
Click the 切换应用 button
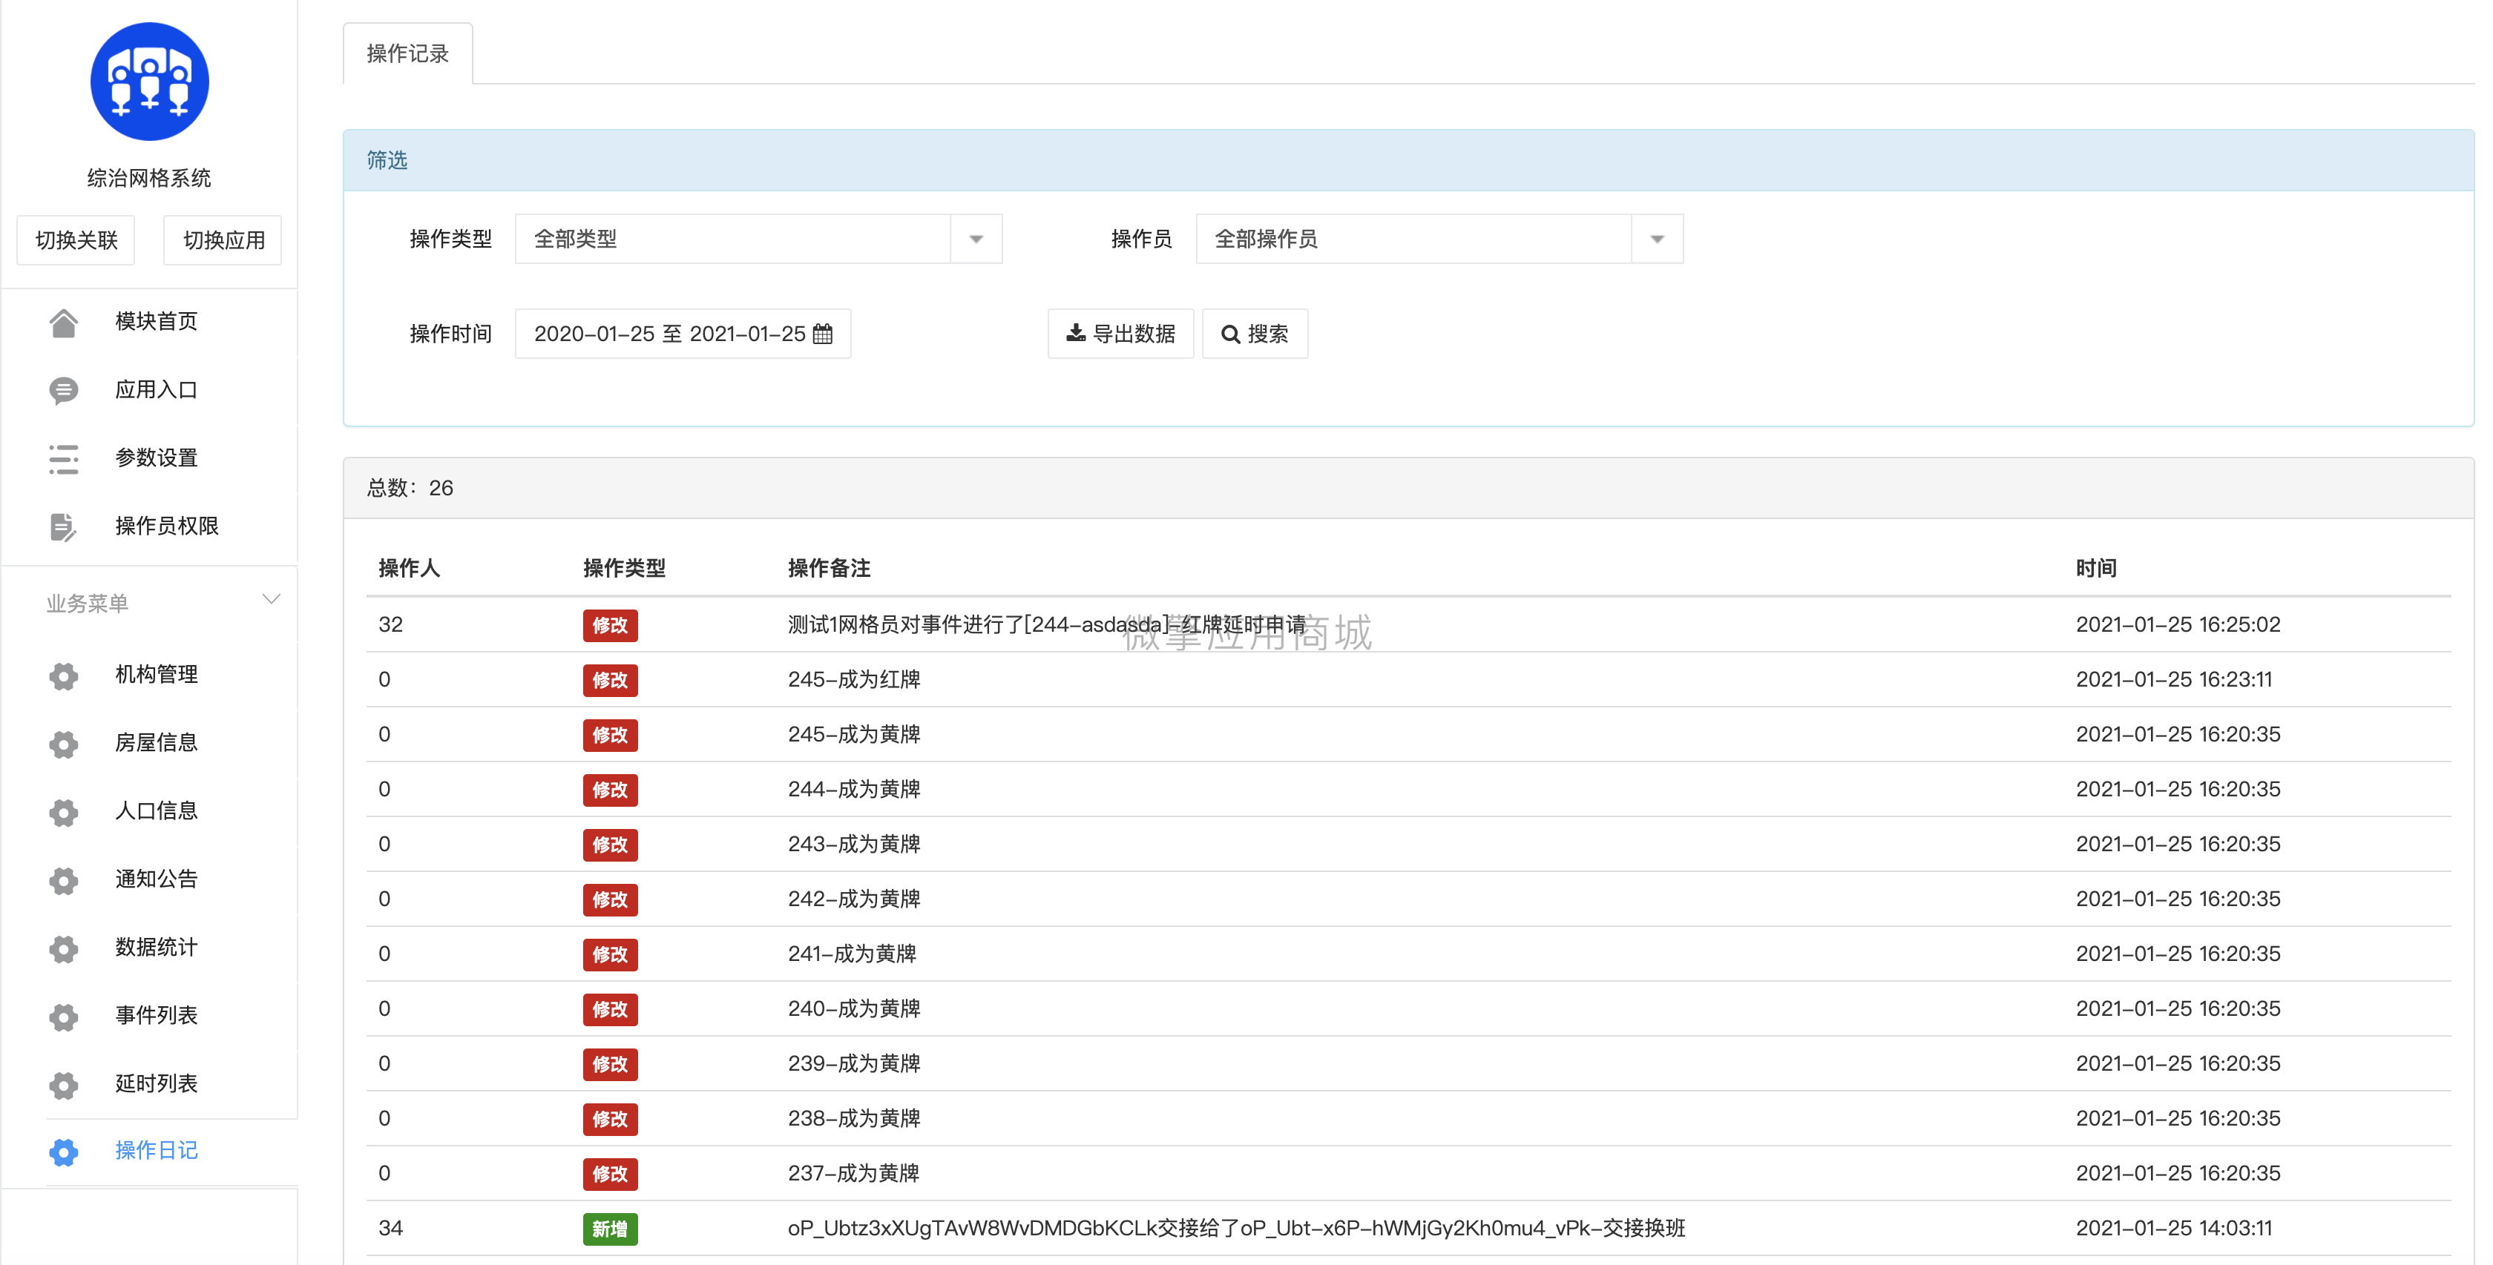(223, 240)
